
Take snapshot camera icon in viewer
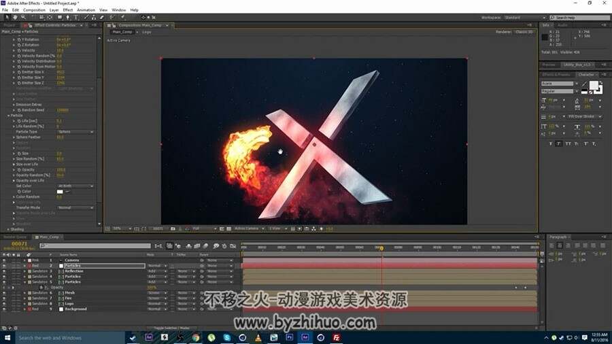[173, 229]
